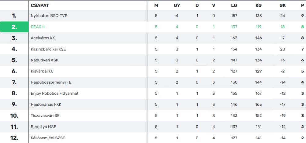Click Hajdúböszörményi TE team name
This screenshot has height=143, width=306.
(51, 82)
